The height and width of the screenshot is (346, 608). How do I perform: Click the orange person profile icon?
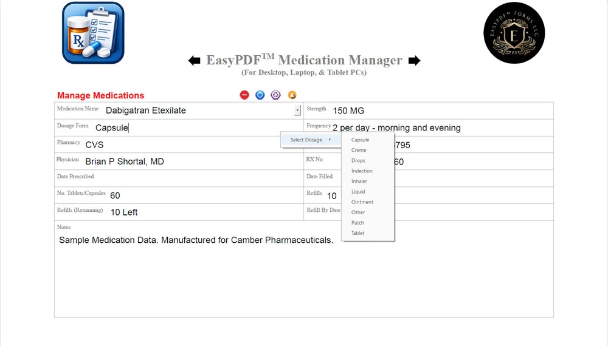tap(292, 95)
